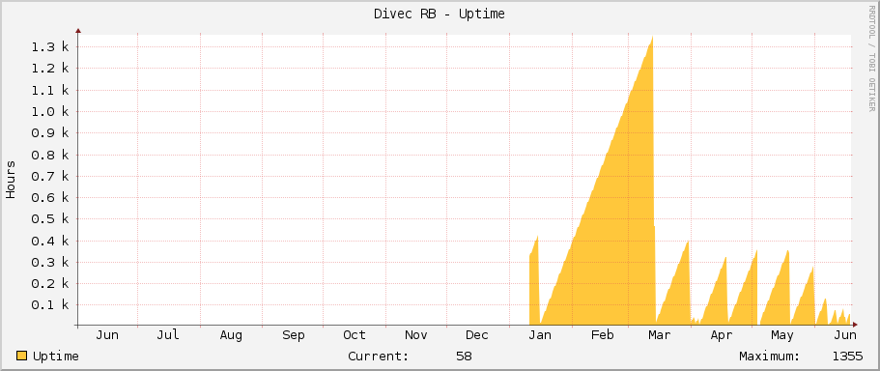Viewport: 880px width, 371px height.
Task: Click the "0.5 k" y-axis tick label
Action: (50, 219)
